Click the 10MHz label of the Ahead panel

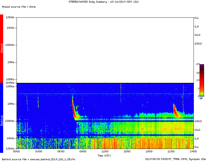pos(10,79)
